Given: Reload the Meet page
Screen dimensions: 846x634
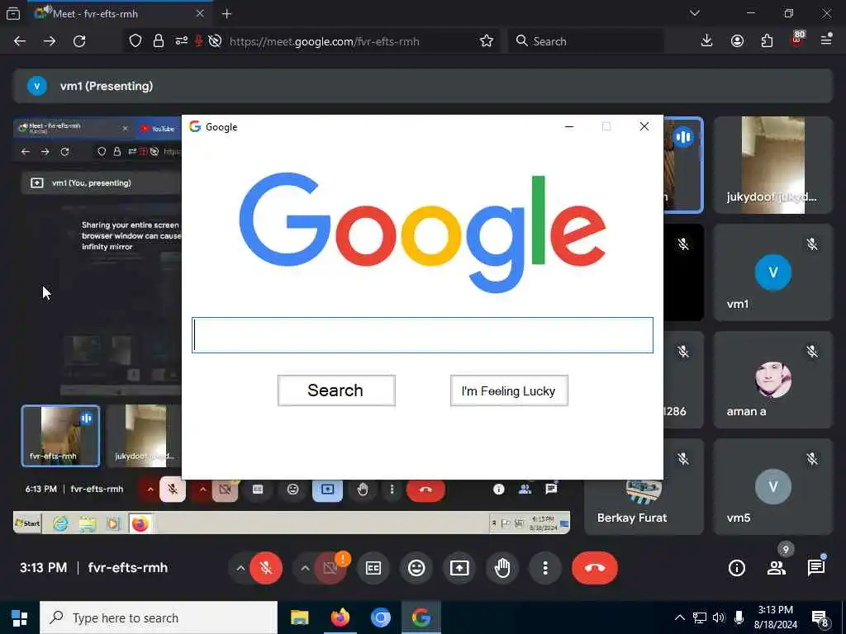Looking at the screenshot, I should [79, 41].
